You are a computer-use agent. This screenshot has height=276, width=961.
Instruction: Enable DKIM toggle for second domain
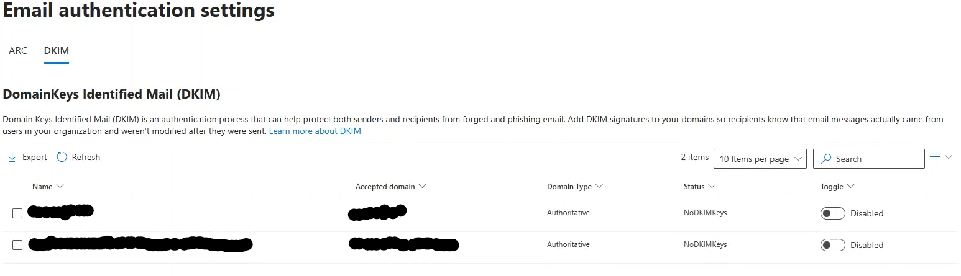coord(832,245)
